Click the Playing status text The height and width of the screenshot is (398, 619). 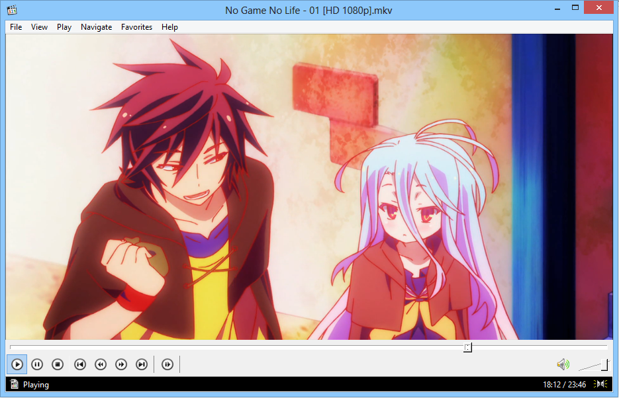point(36,385)
